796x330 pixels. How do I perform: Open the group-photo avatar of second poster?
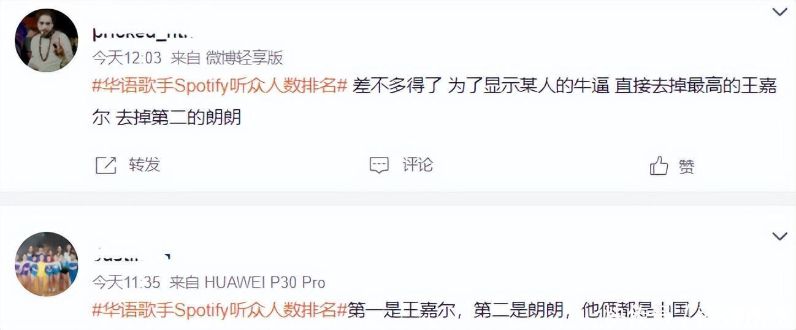coord(46,263)
